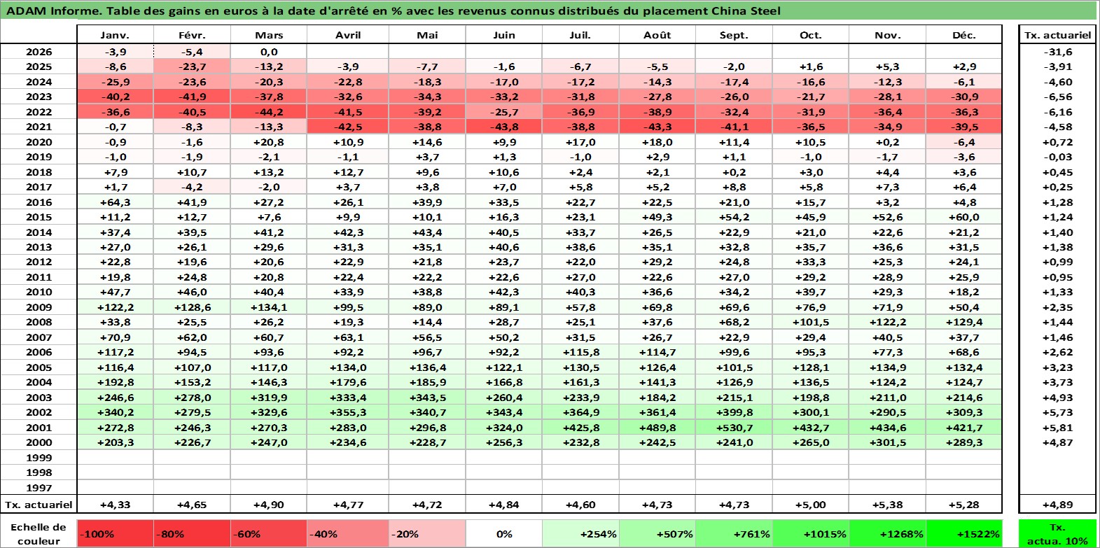Viewport: 1100px width, 548px height.
Task: Click the +254% color scale swatch
Action: (580, 534)
